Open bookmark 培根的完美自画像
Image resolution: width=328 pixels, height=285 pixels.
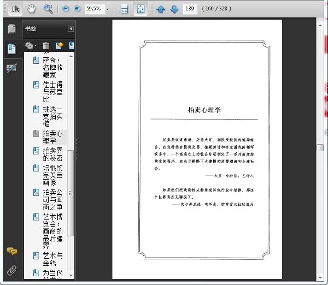(52, 175)
